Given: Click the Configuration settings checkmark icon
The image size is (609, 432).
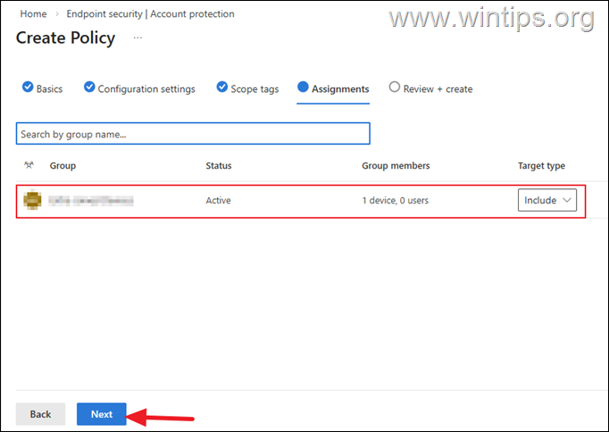Looking at the screenshot, I should point(89,87).
